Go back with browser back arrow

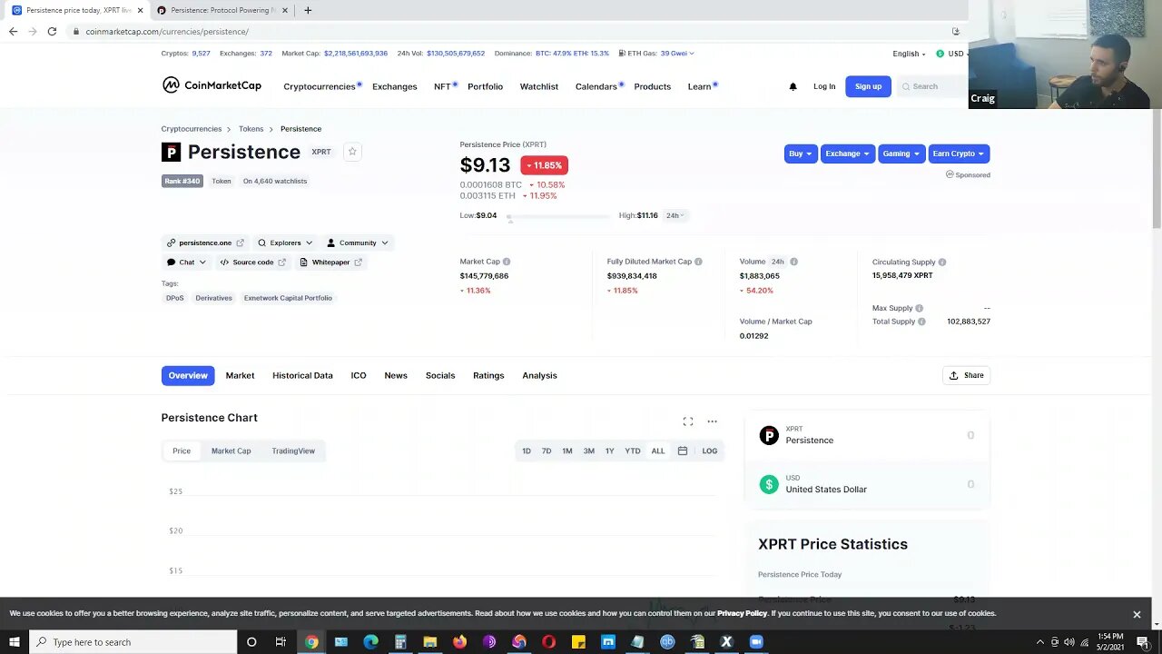[x=13, y=31]
